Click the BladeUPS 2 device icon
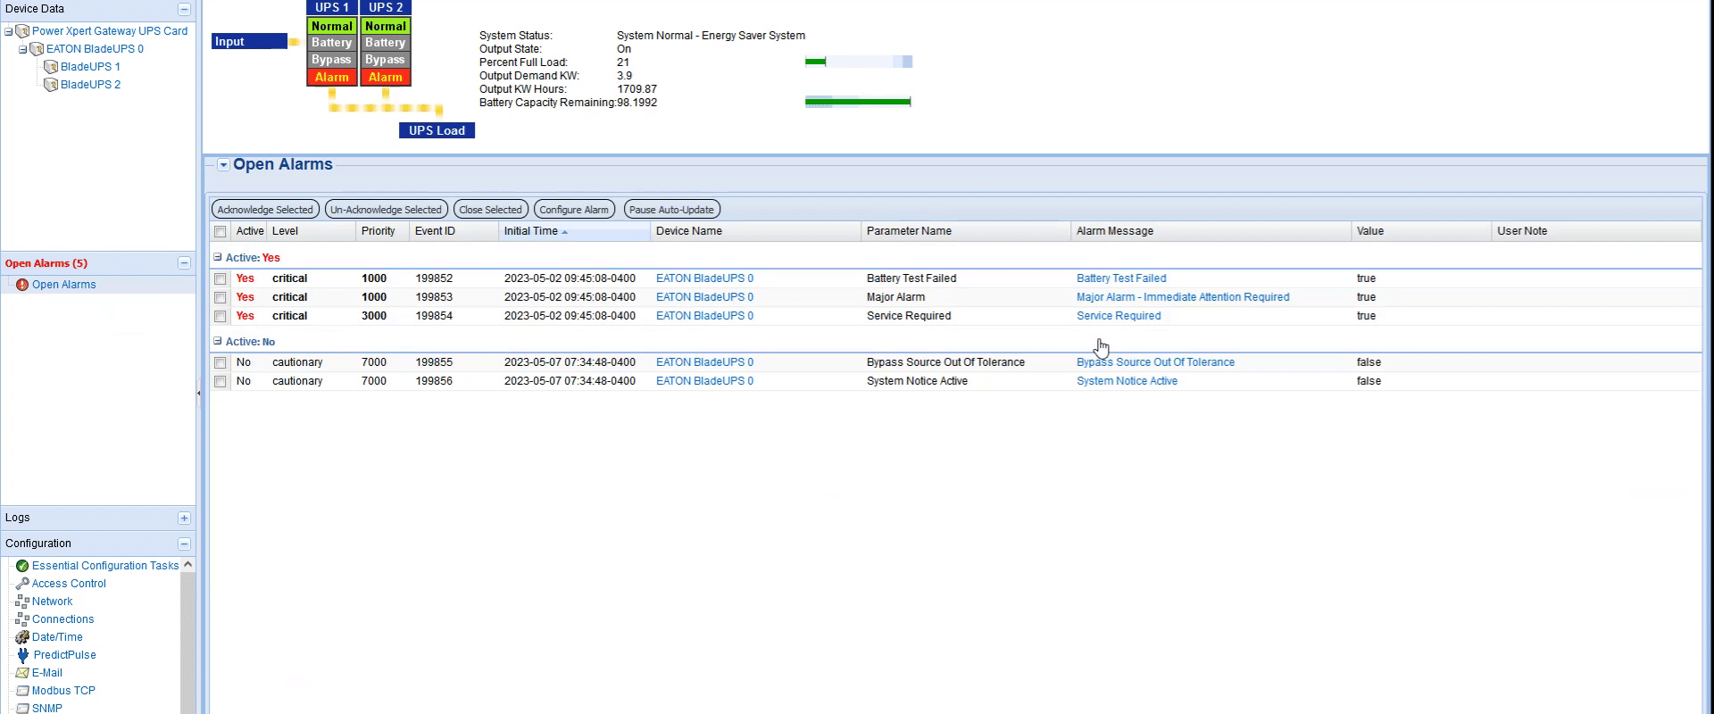 (x=51, y=85)
